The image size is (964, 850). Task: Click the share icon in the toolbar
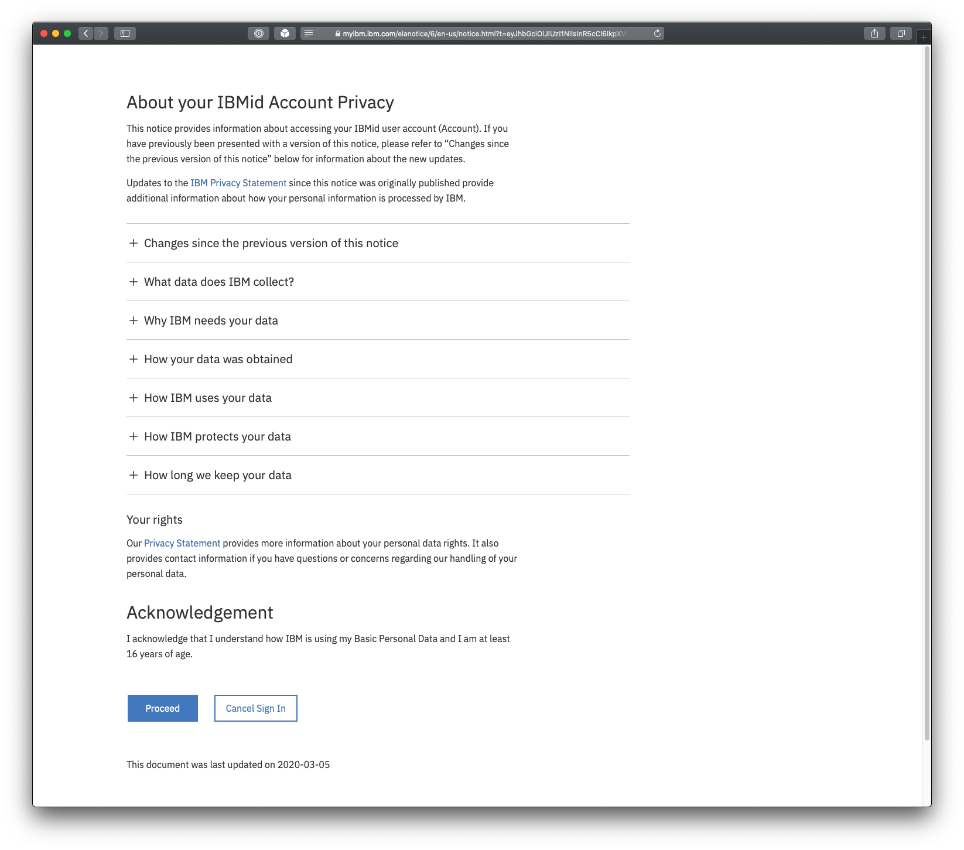(x=874, y=33)
